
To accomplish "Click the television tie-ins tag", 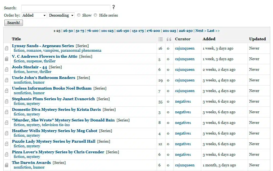I will pos(56,125).
